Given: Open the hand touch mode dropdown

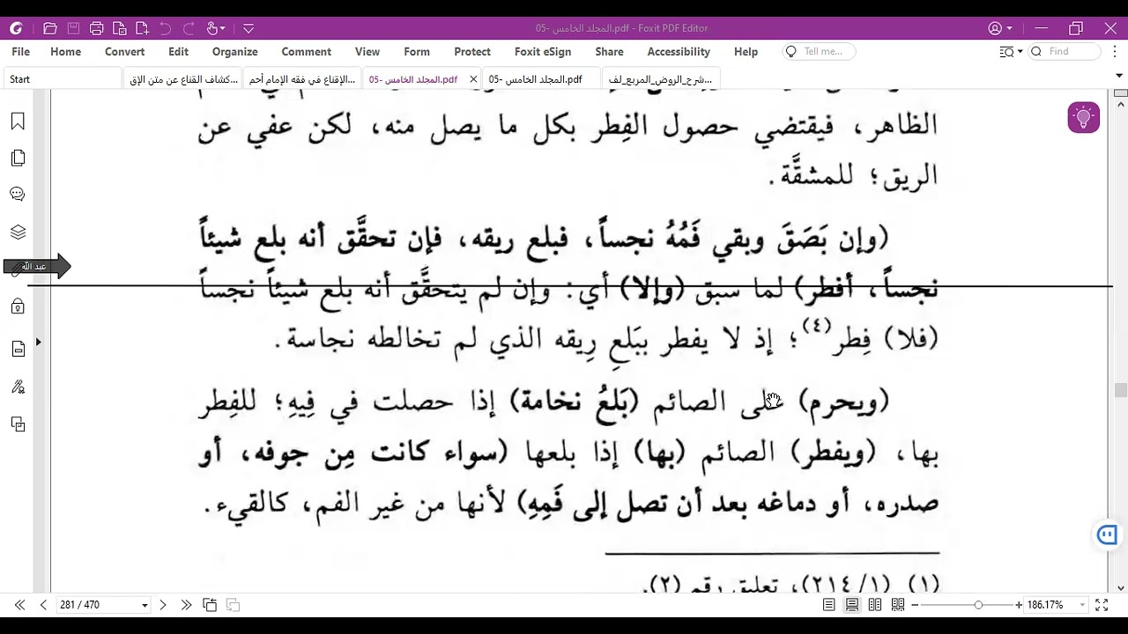Looking at the screenshot, I should [216, 28].
